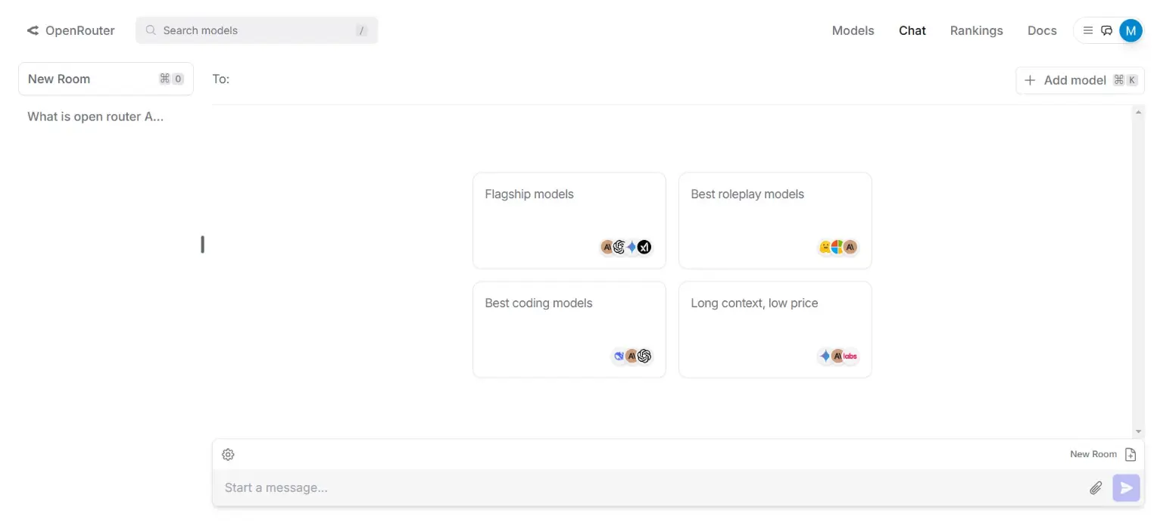Open the Docs link

[1042, 30]
